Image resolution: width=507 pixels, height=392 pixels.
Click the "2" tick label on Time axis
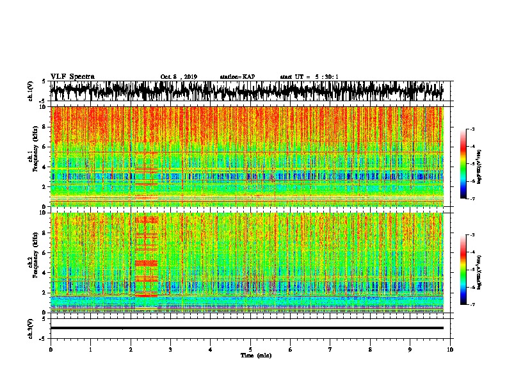pyautogui.click(x=131, y=350)
